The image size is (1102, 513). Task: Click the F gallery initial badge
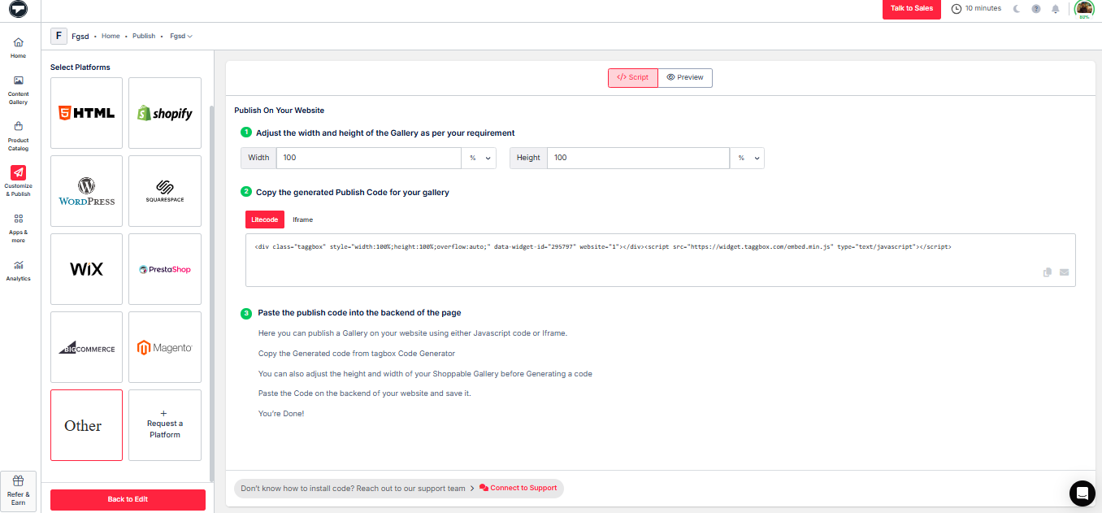59,36
